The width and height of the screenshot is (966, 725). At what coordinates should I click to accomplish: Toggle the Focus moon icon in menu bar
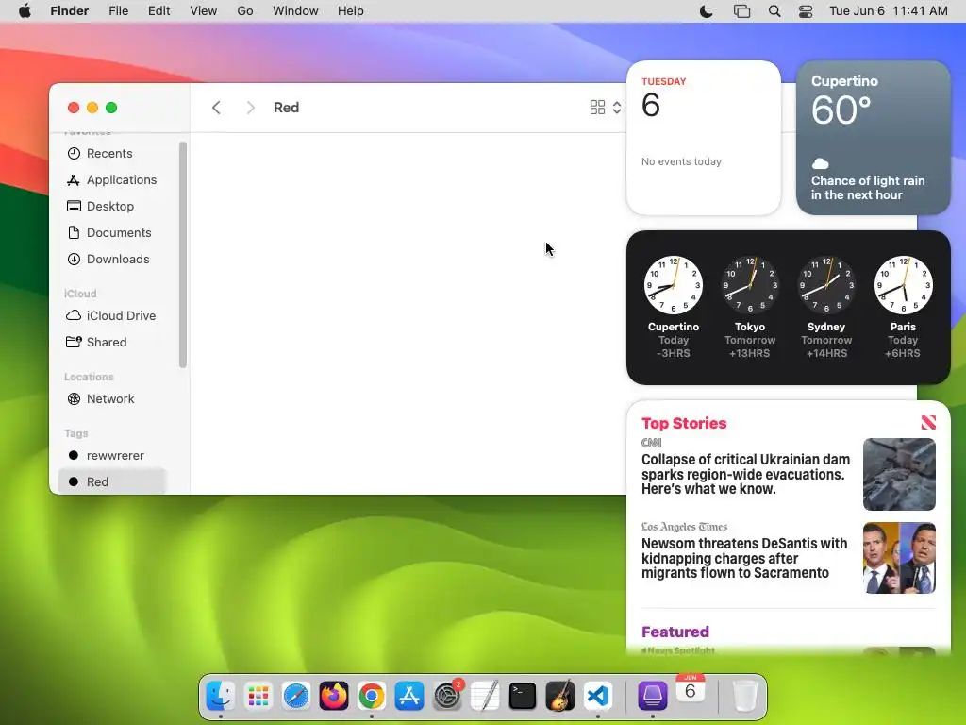(x=706, y=11)
